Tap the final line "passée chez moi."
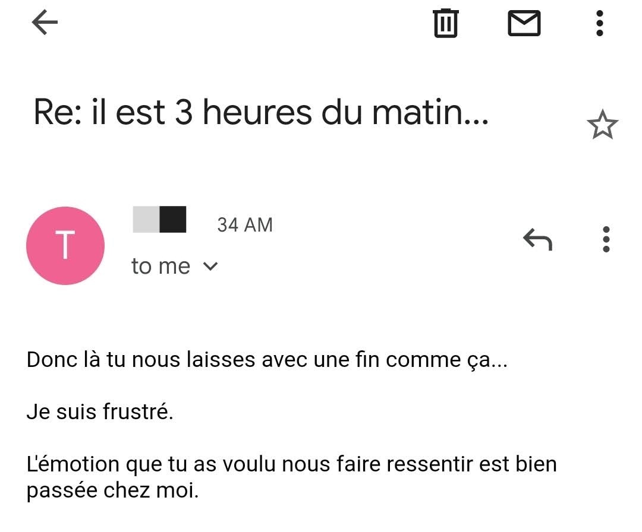This screenshot has width=642, height=532. (x=112, y=490)
